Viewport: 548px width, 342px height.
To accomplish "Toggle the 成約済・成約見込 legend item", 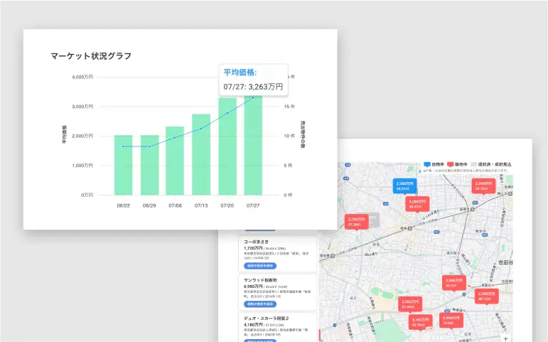I will pyautogui.click(x=493, y=164).
